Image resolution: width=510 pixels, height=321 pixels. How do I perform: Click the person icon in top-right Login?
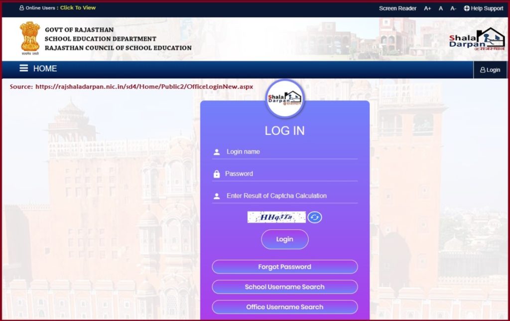pos(483,70)
